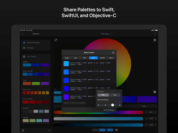Choose Percent display mode

95,130
